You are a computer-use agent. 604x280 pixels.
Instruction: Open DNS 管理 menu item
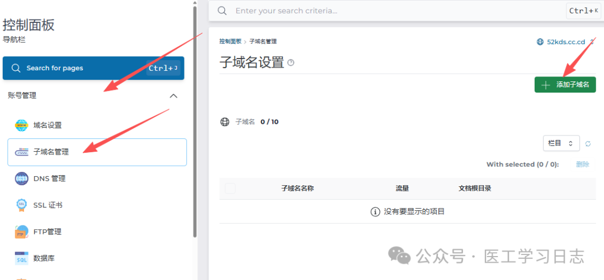[x=97, y=178]
